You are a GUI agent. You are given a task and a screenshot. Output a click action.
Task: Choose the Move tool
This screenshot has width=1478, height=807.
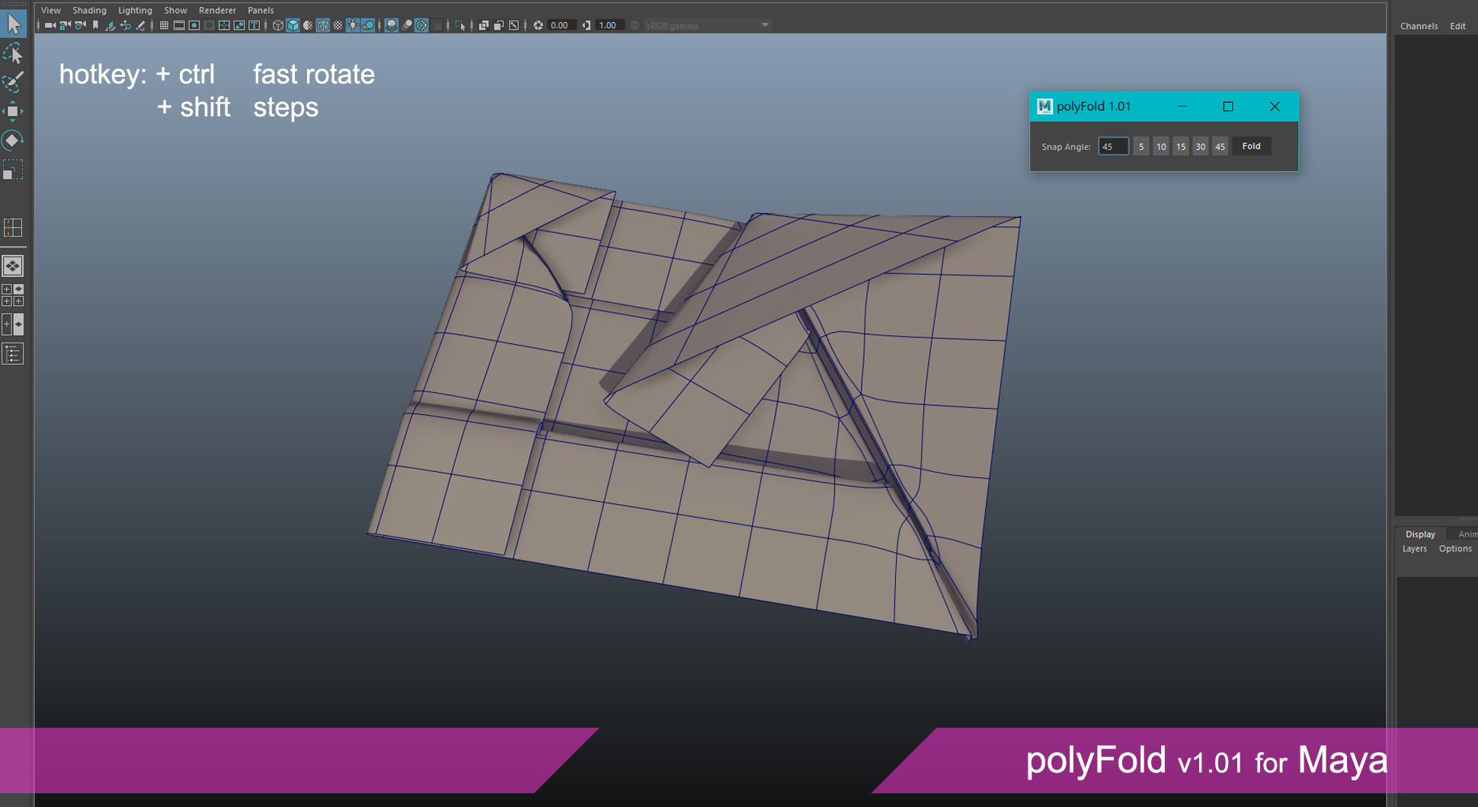coord(13,111)
